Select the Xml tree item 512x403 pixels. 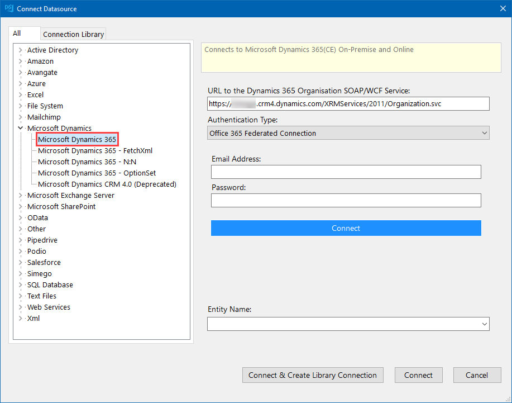(34, 319)
